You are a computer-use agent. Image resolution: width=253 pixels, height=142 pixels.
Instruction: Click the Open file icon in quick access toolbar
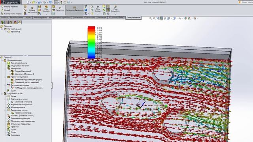33,2
